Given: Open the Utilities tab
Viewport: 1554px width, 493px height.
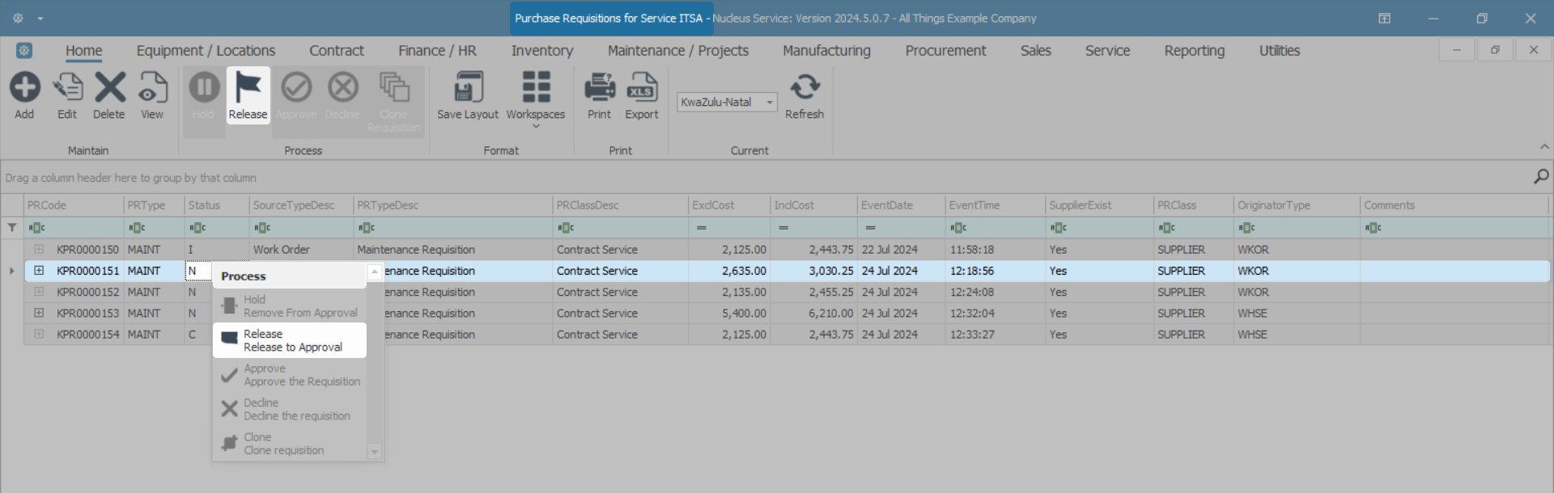Looking at the screenshot, I should (1279, 50).
